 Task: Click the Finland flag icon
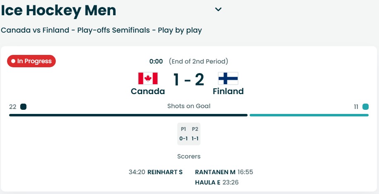pos(228,78)
